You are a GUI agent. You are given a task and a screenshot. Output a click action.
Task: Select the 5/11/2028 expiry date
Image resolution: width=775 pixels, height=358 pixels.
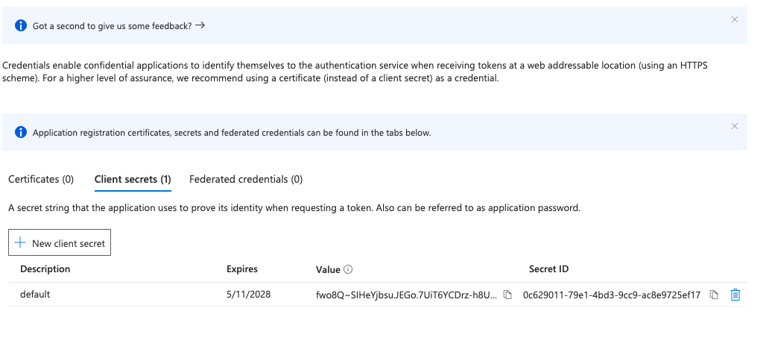tap(249, 295)
